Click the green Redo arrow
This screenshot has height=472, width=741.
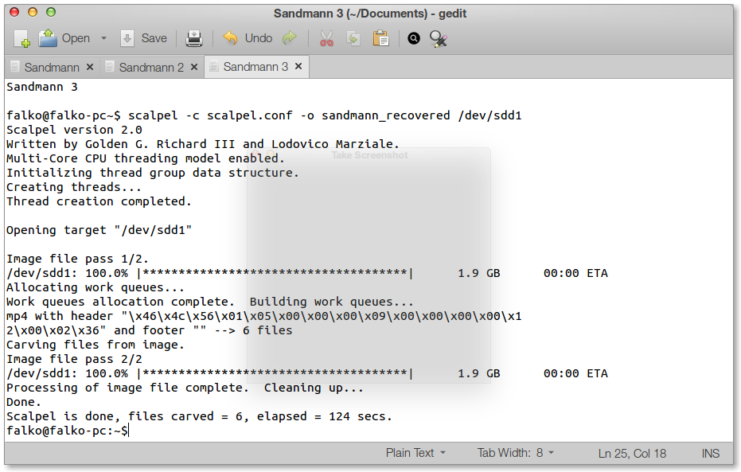290,38
